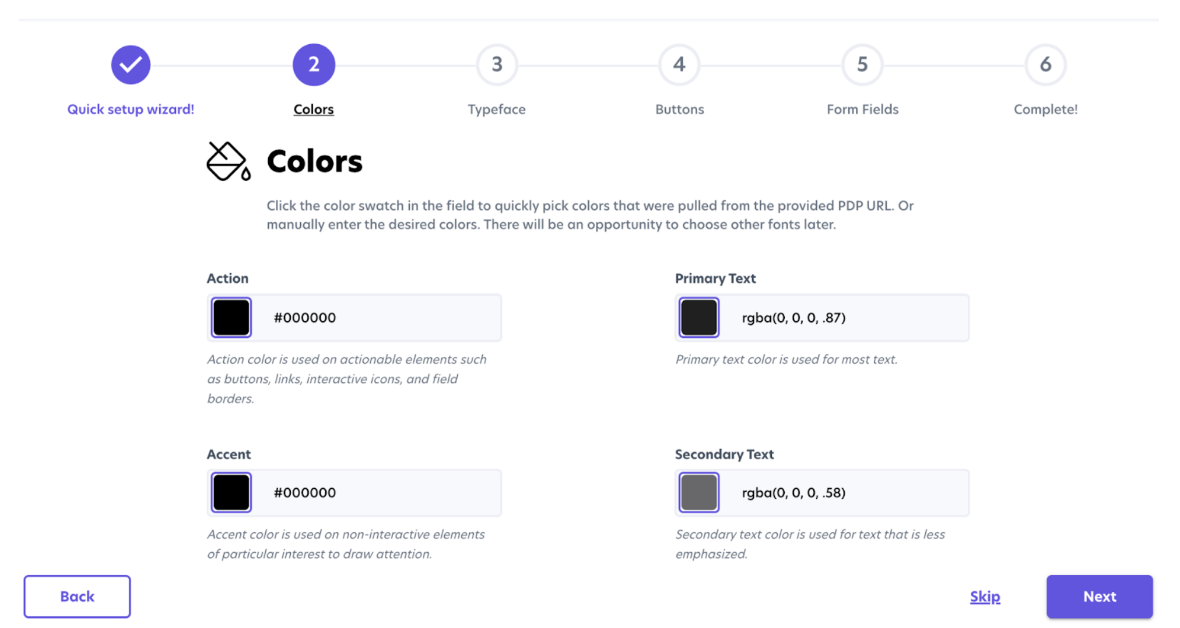Click the Action hex value field
The image size is (1180, 628).
[x=379, y=317]
